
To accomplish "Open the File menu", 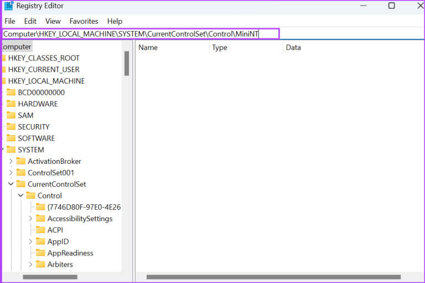I will tap(10, 21).
